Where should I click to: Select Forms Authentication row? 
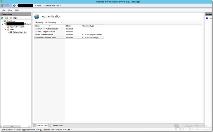(x=69, y=35)
